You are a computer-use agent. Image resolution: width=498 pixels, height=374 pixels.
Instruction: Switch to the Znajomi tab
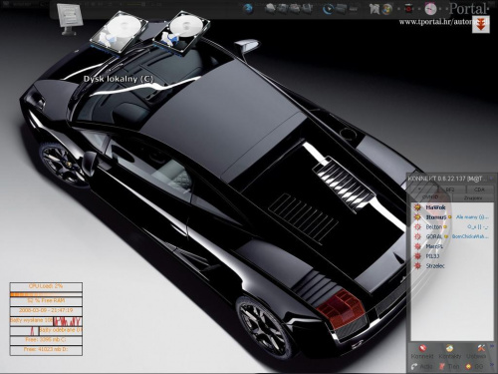pyautogui.click(x=473, y=197)
